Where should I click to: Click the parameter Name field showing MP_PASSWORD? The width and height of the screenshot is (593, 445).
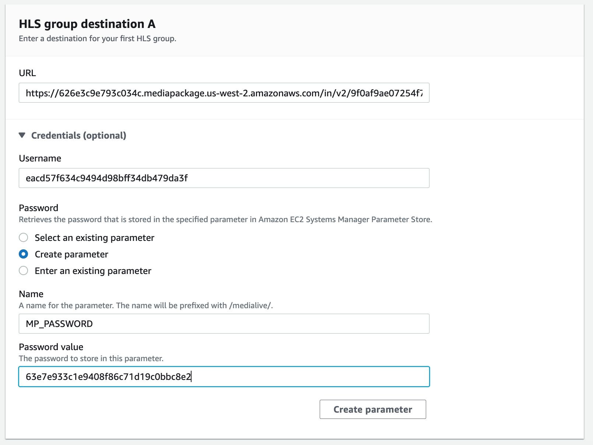224,324
